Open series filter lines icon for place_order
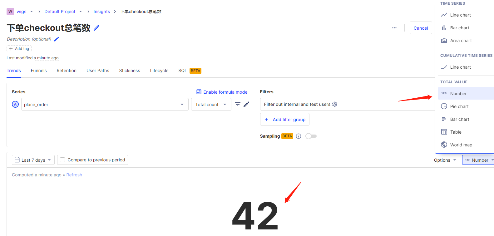The width and height of the screenshot is (494, 236). tap(238, 104)
